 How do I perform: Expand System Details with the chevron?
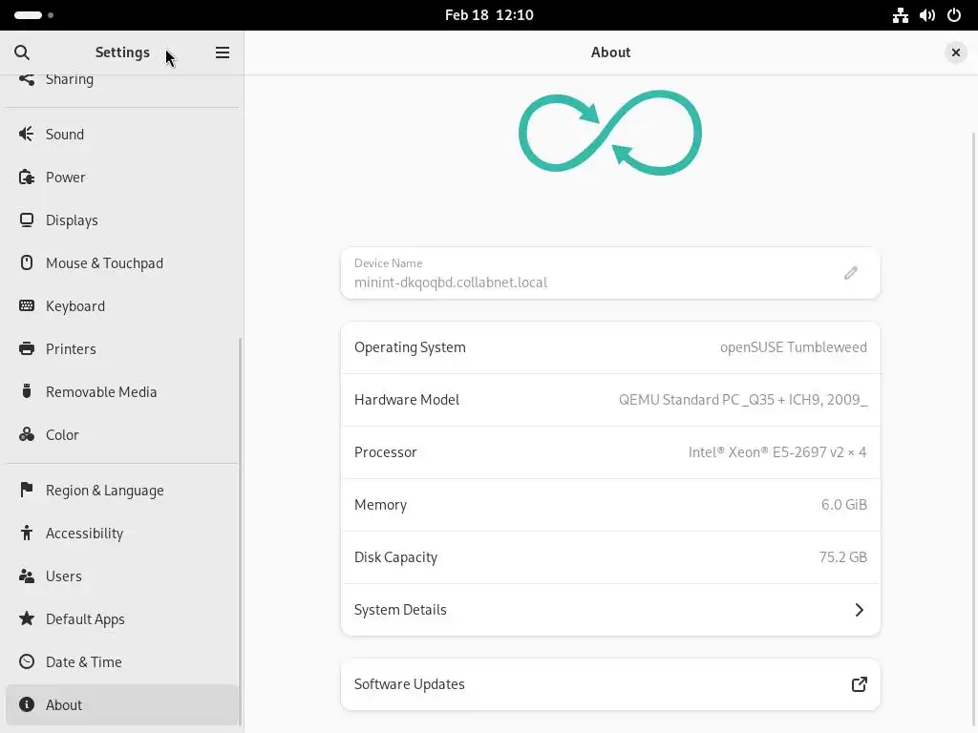tap(859, 610)
